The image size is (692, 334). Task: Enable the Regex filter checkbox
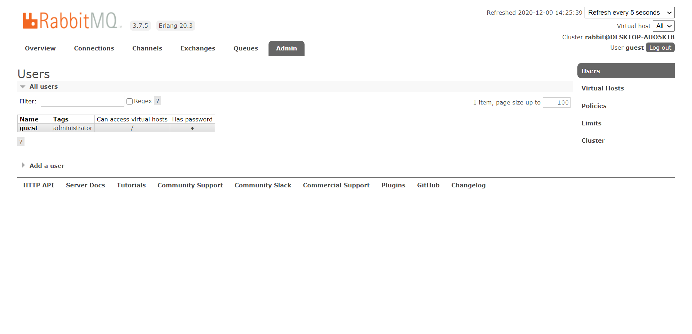pyautogui.click(x=130, y=101)
